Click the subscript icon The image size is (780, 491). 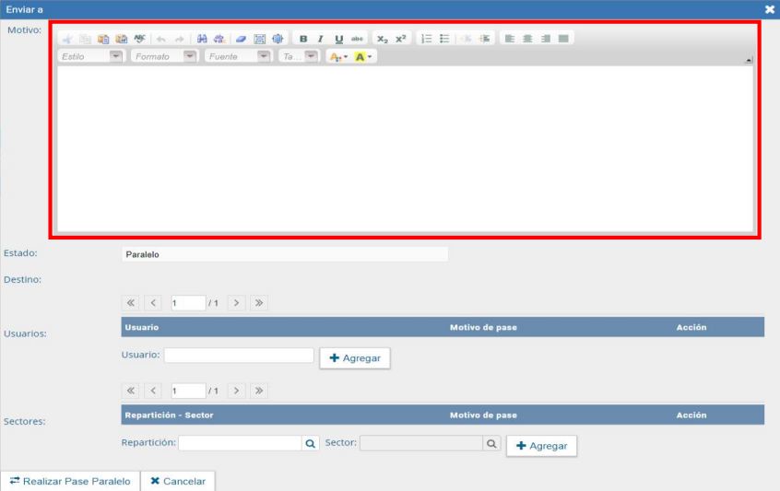click(x=383, y=39)
